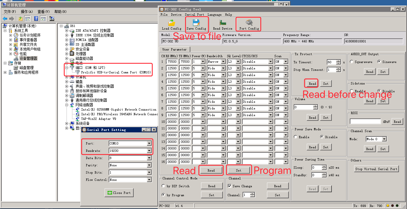Click the scan for hardware changes icon

click(x=52, y=19)
